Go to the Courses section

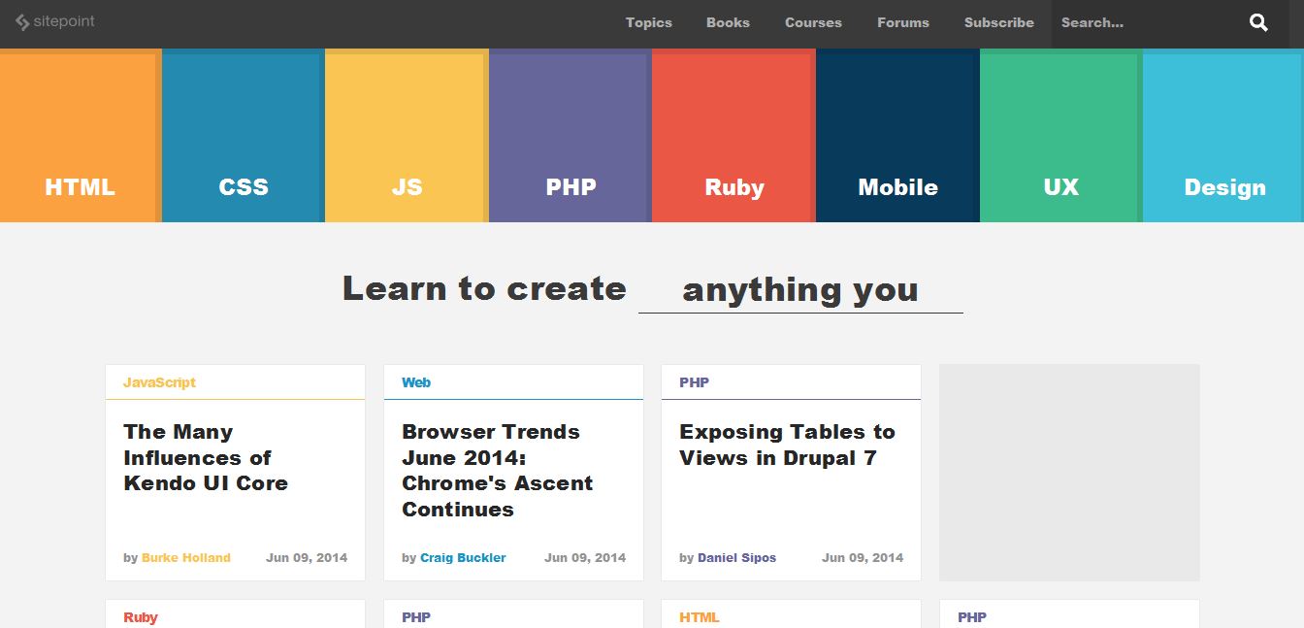[x=813, y=22]
